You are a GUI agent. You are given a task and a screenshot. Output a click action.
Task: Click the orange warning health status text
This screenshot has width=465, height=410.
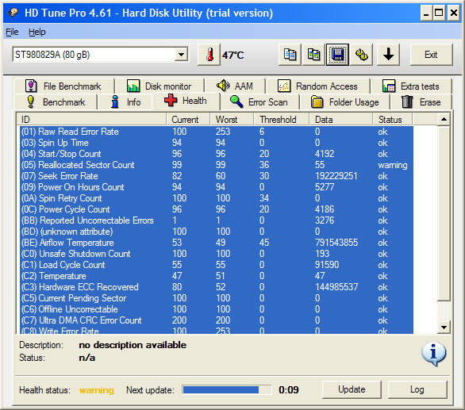point(96,390)
